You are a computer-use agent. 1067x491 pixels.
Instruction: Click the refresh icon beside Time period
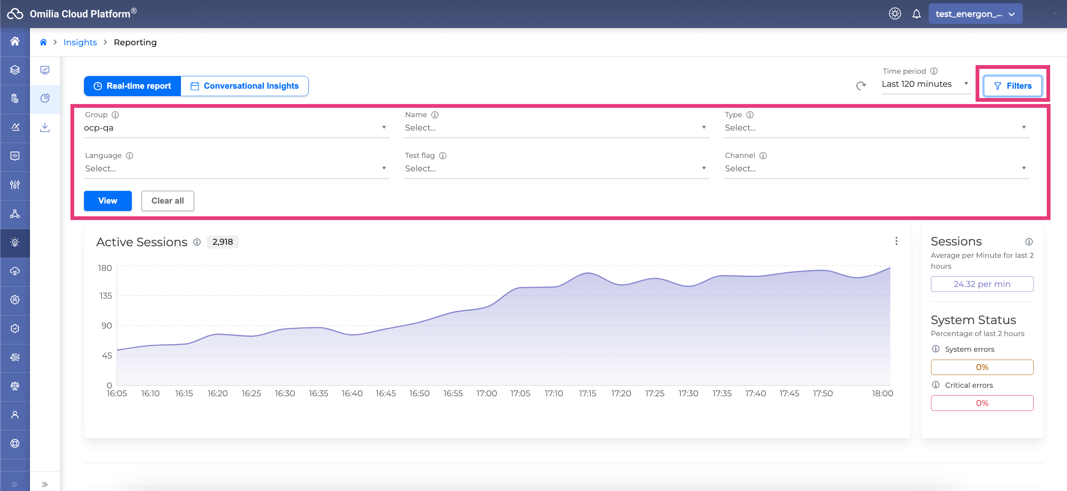[x=861, y=86]
